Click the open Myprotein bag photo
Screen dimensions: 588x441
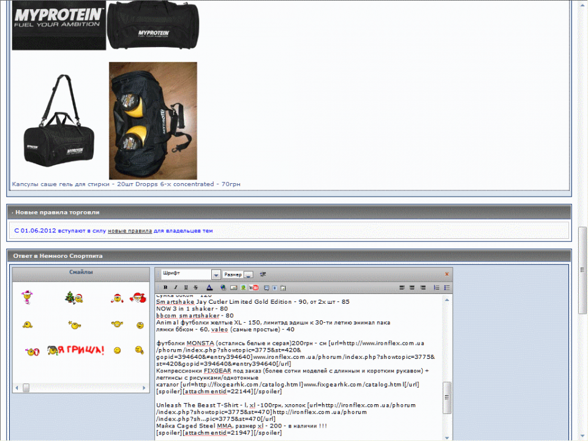point(153,121)
